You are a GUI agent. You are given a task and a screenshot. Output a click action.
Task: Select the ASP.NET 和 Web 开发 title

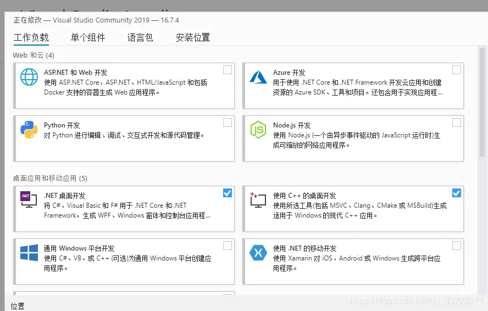click(76, 73)
